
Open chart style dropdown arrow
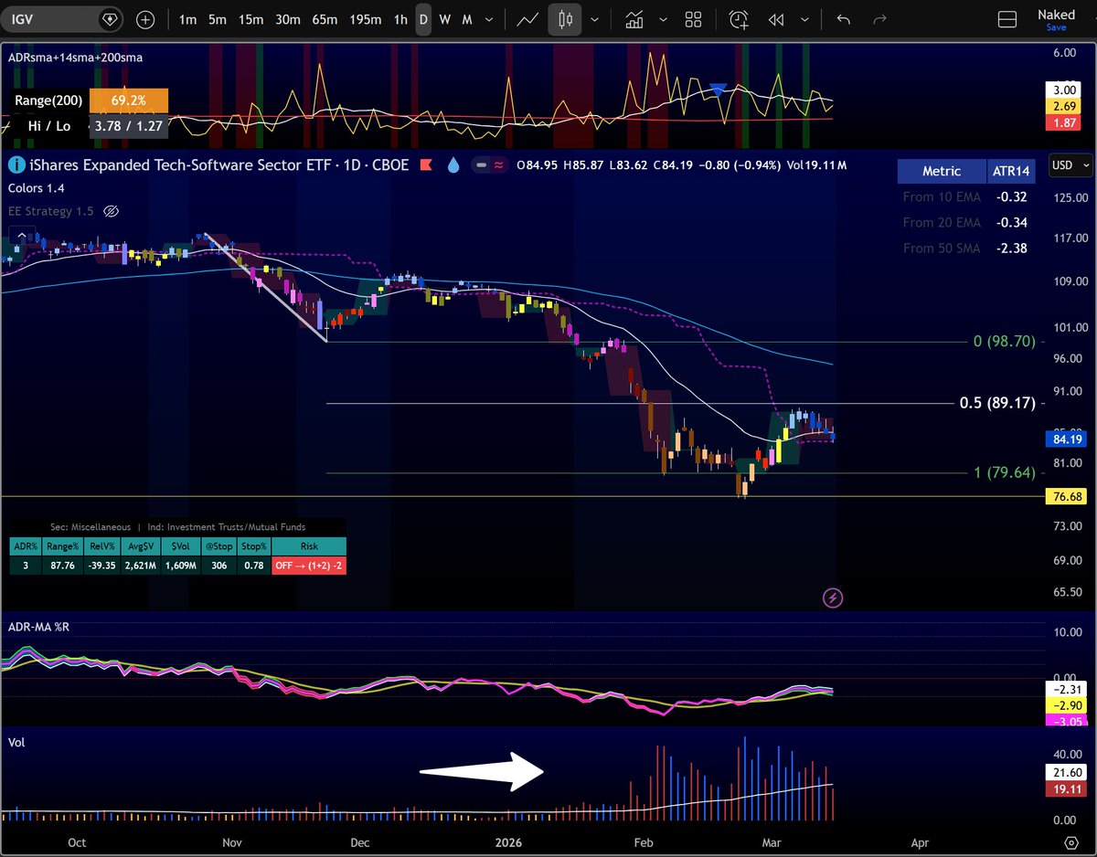pos(595,19)
